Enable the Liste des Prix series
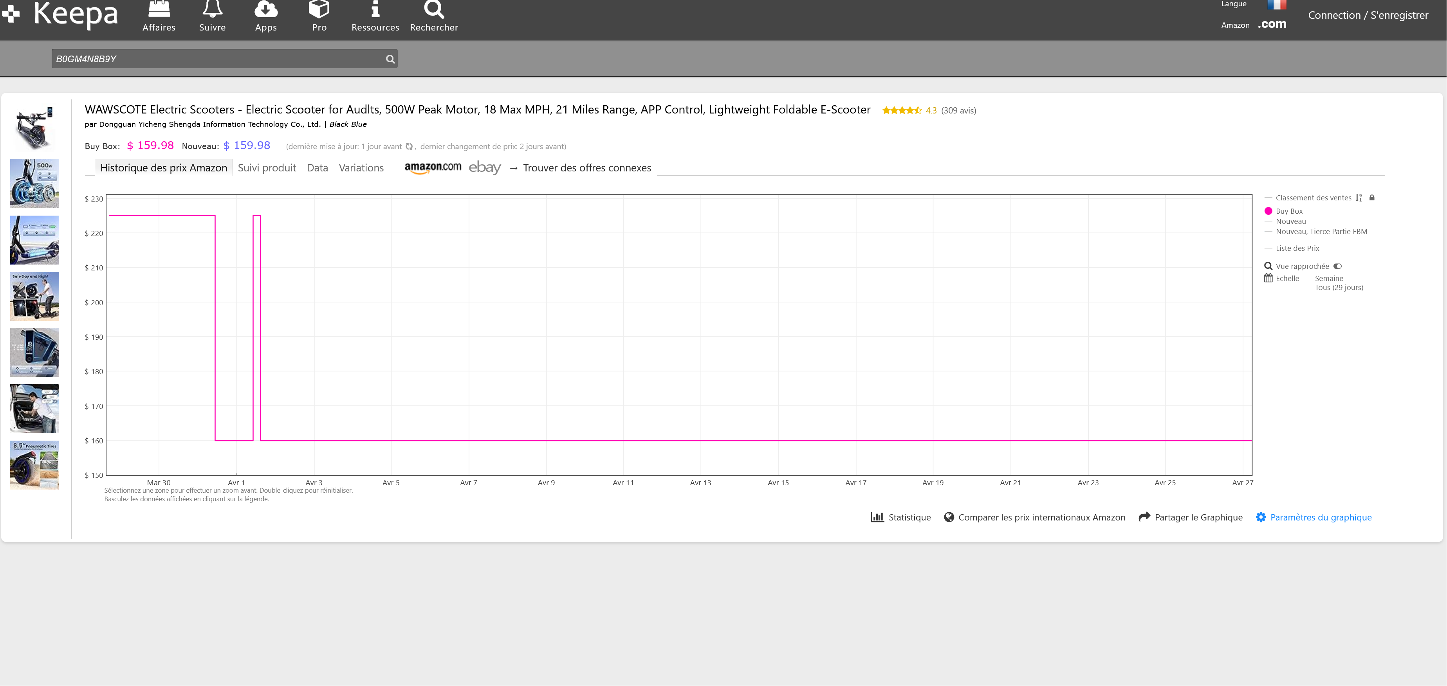This screenshot has width=1447, height=686. [1297, 248]
